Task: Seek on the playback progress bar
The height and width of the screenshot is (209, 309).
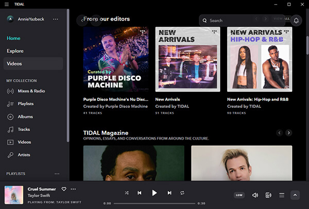Action: point(154,203)
